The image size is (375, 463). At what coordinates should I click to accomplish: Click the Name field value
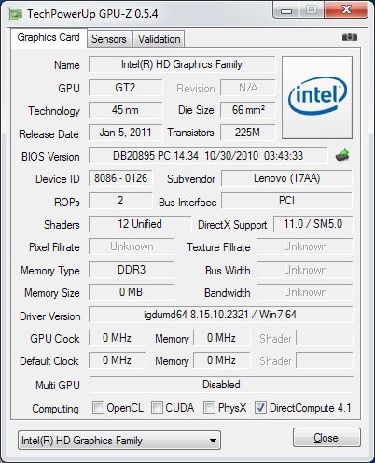tap(182, 64)
